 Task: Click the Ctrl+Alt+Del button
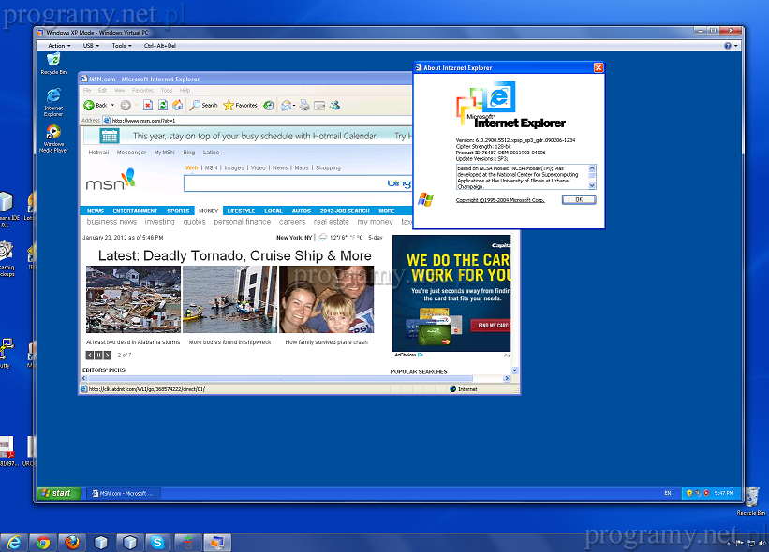point(160,45)
